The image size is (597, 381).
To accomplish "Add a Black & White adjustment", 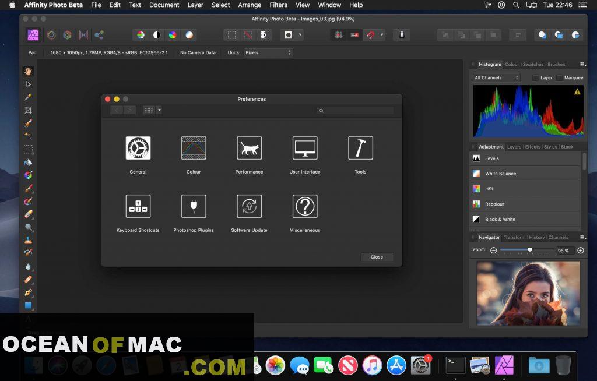I will tap(525, 219).
